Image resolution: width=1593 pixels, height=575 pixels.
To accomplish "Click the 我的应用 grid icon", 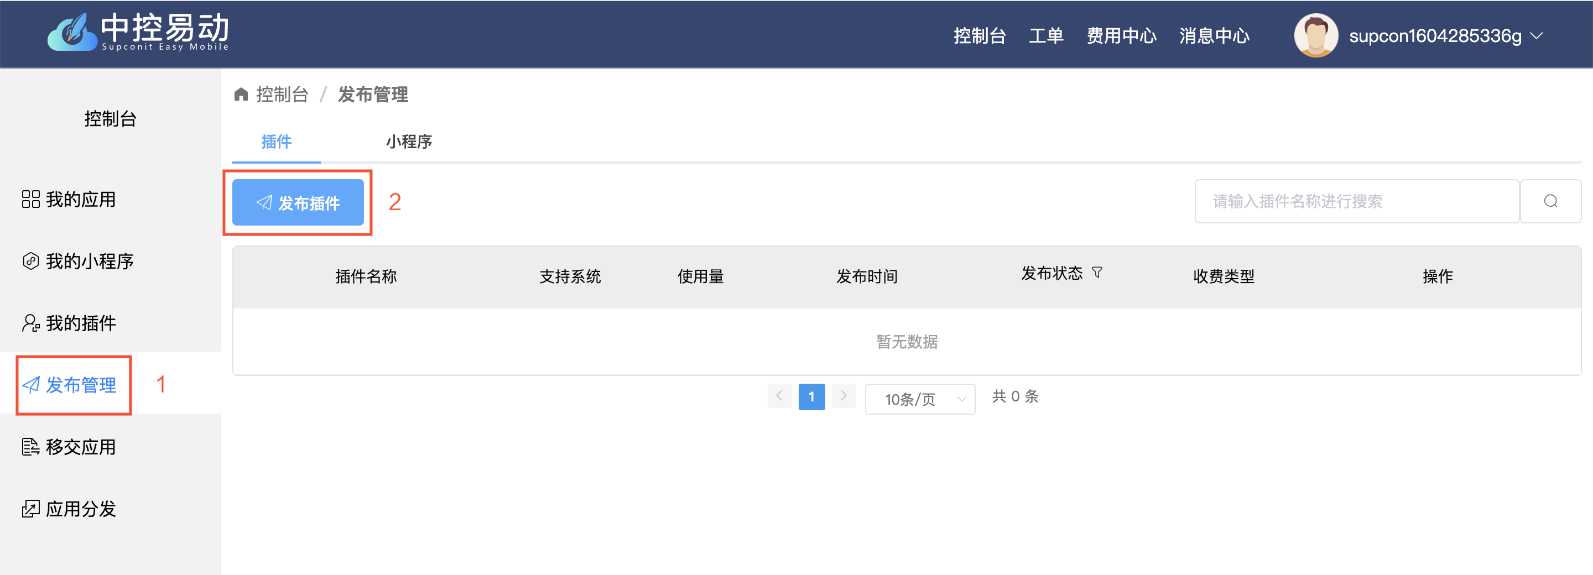I will (30, 199).
